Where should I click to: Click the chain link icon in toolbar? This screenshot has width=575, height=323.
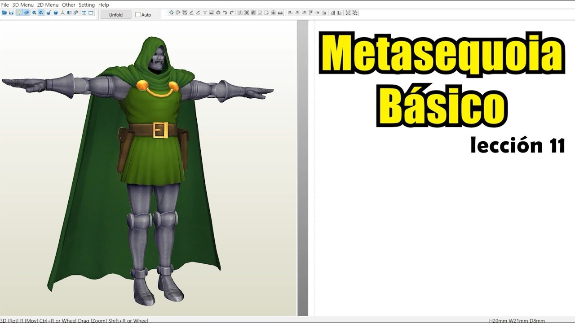[76, 13]
